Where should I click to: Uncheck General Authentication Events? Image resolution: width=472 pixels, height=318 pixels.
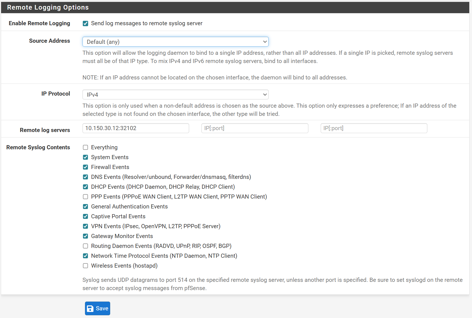(x=85, y=207)
